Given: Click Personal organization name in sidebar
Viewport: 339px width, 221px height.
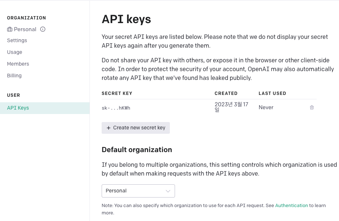Looking at the screenshot, I should (25, 29).
